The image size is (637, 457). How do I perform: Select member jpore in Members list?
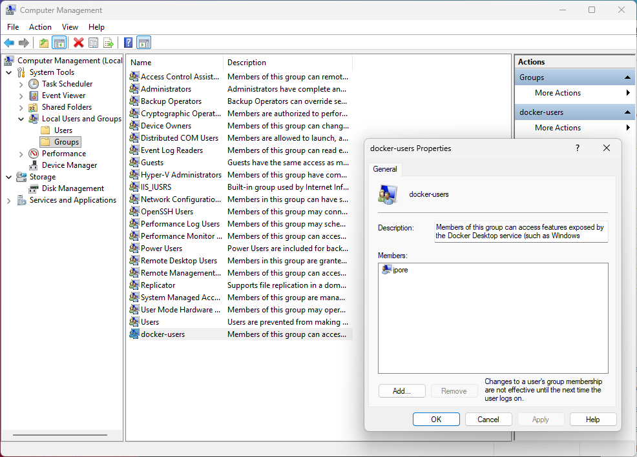click(399, 270)
